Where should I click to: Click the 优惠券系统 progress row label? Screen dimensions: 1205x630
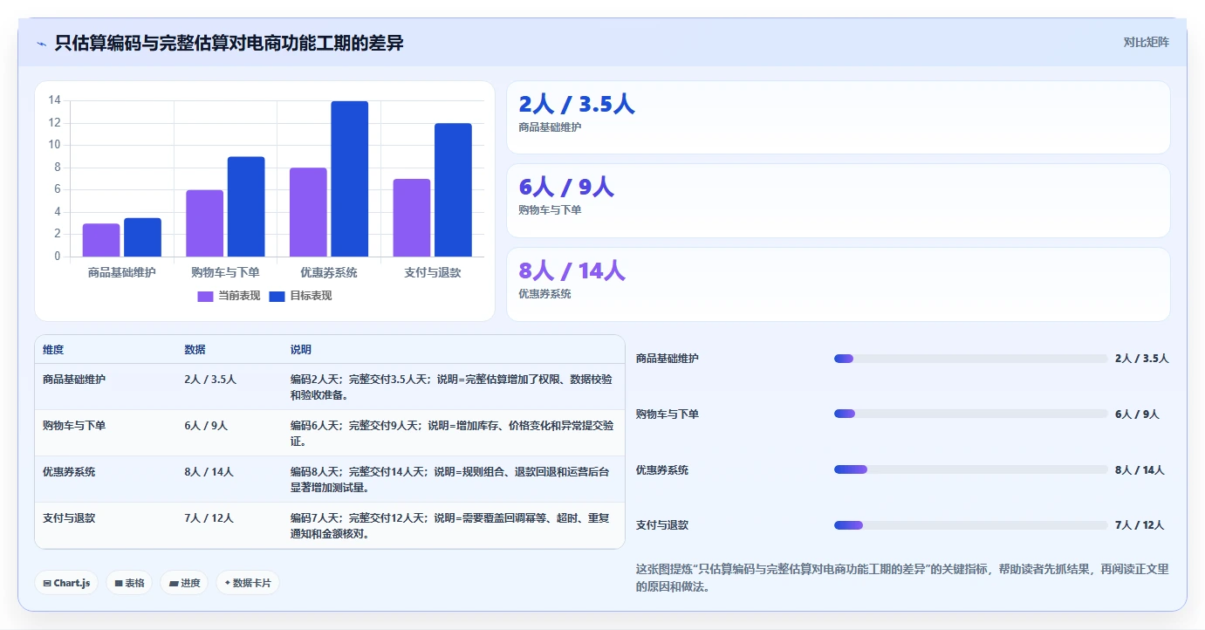click(x=662, y=470)
